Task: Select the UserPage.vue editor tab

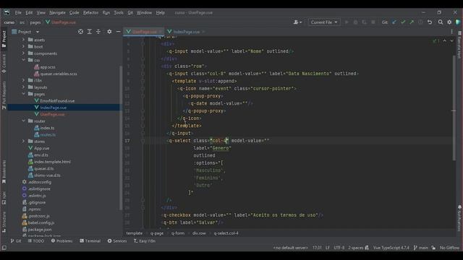Action: (x=144, y=32)
